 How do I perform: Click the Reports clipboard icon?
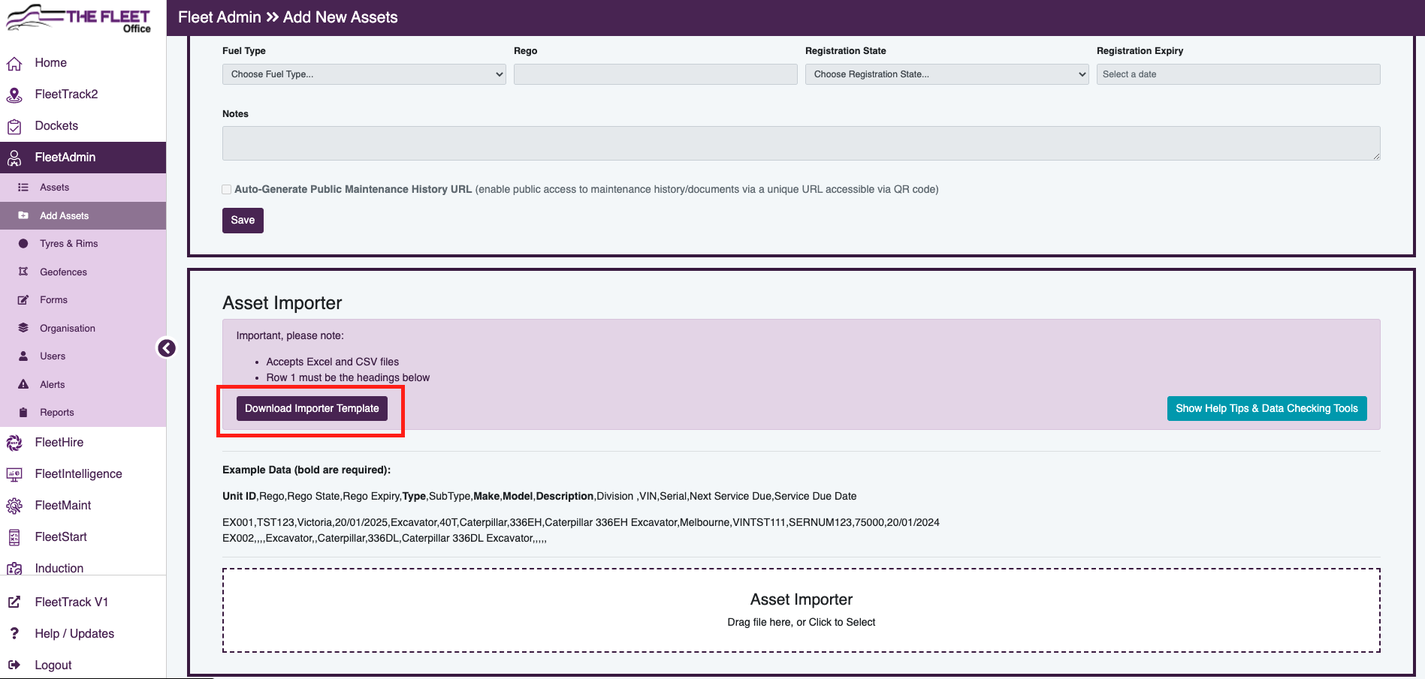tap(23, 413)
